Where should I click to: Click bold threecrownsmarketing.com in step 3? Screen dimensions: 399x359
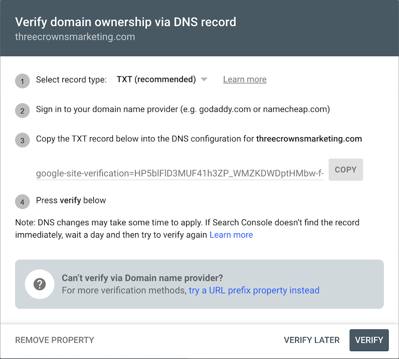coord(309,139)
